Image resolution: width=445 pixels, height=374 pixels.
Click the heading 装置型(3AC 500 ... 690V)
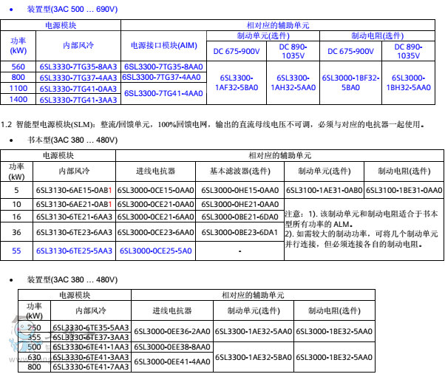[72, 9]
